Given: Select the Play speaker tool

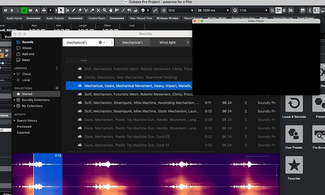Looking at the screenshot, I should click(x=130, y=10).
